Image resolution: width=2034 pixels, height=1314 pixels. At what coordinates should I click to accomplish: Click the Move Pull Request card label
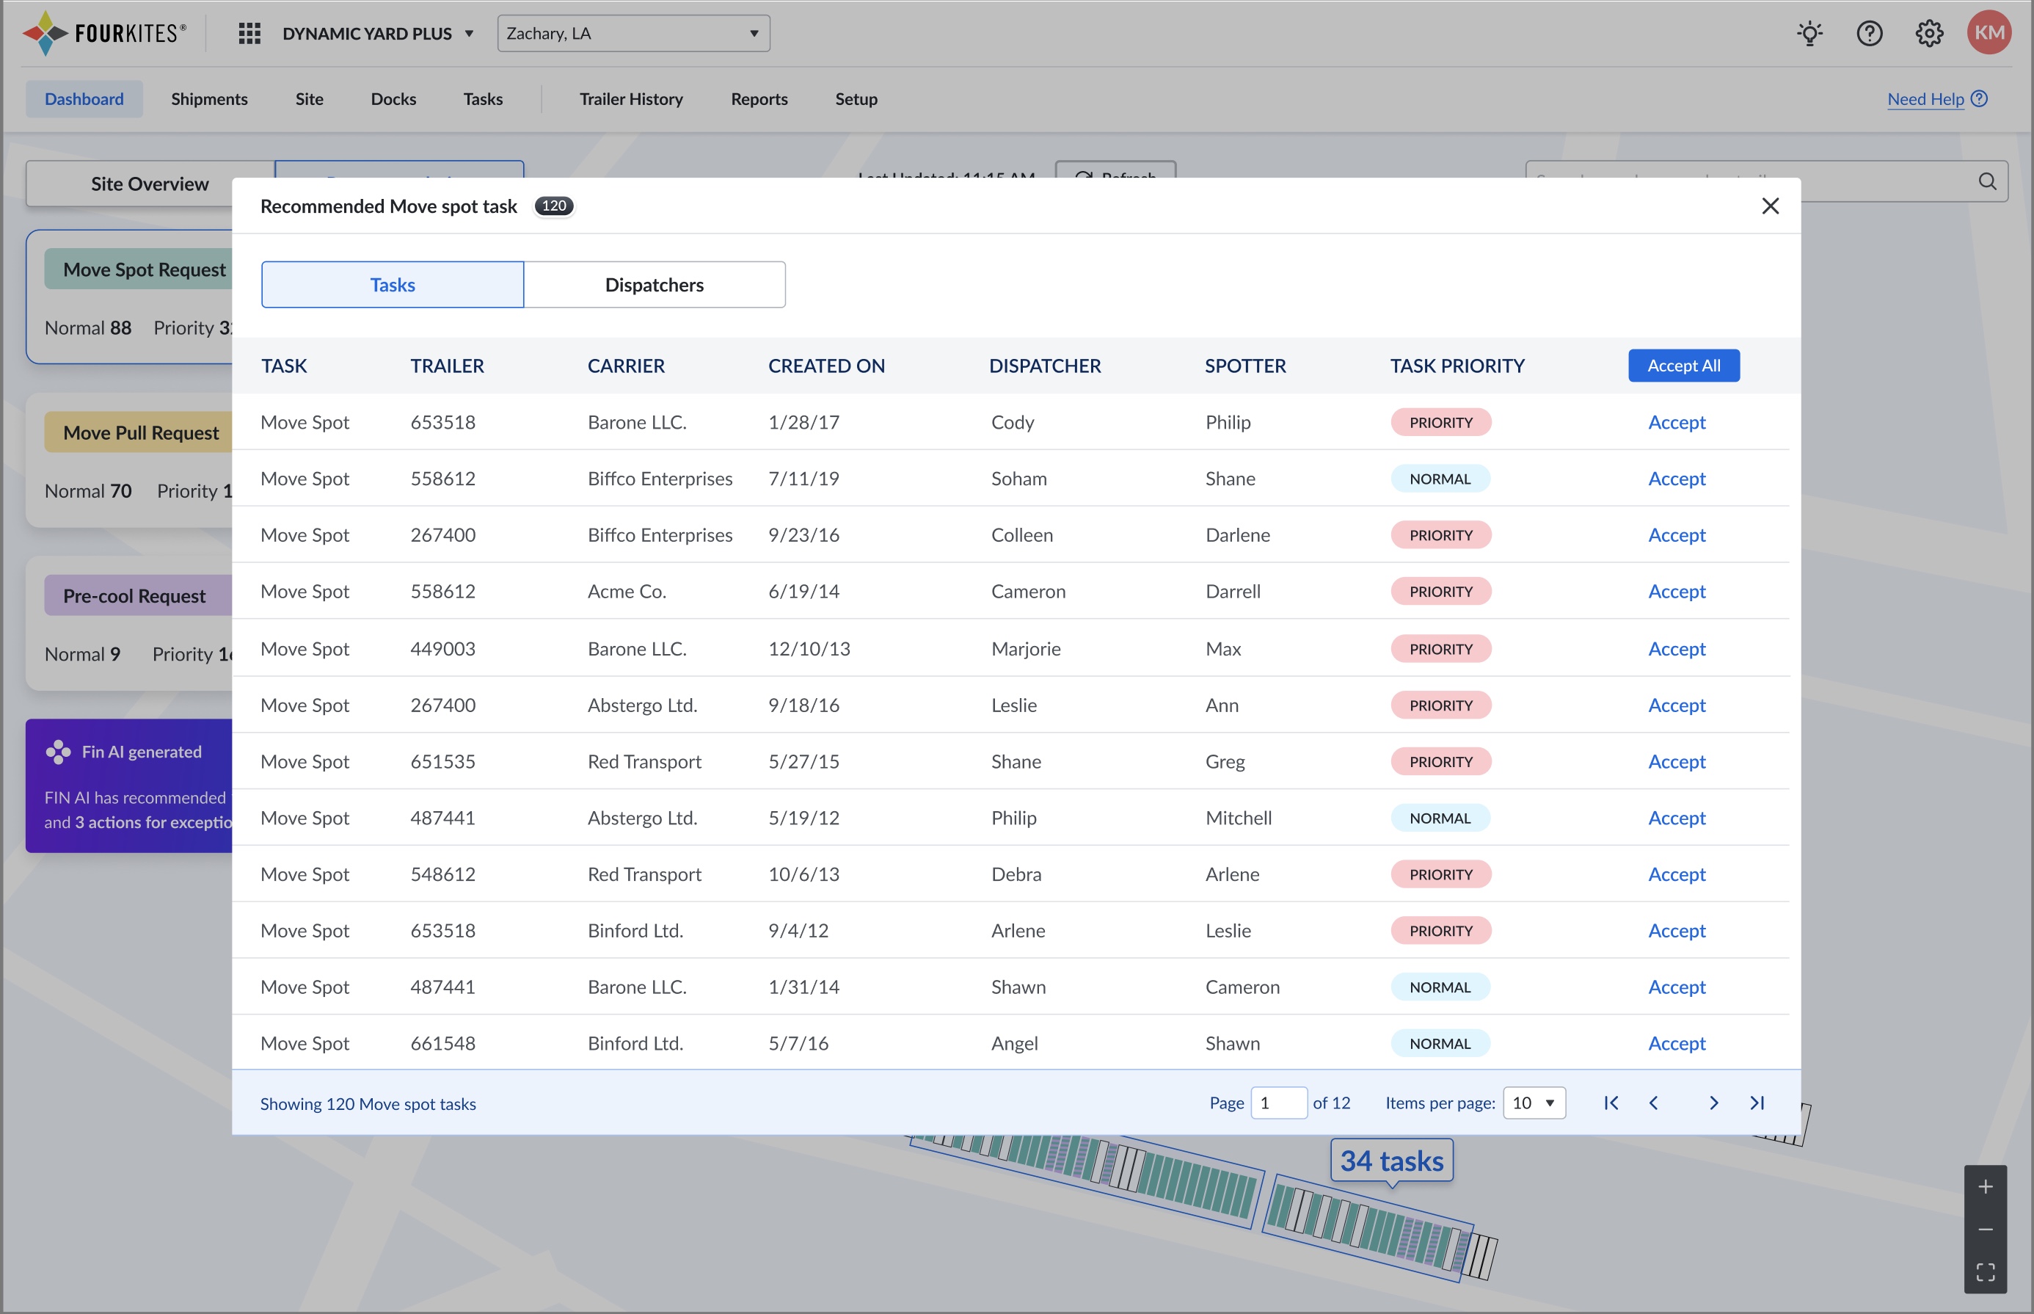[x=141, y=432]
